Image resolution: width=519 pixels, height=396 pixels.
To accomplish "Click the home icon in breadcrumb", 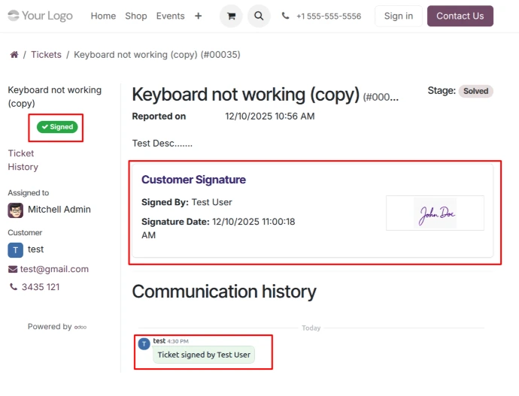I will point(14,55).
